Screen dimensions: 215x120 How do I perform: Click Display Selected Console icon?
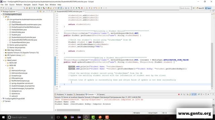(x=201, y=94)
